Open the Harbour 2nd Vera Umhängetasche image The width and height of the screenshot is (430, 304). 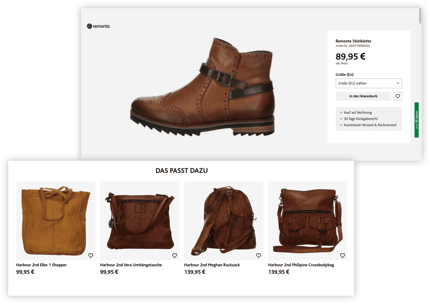[x=140, y=221]
